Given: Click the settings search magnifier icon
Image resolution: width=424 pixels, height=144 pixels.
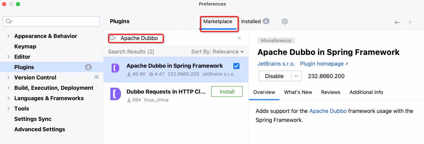Looking at the screenshot, I should tap(9, 22).
